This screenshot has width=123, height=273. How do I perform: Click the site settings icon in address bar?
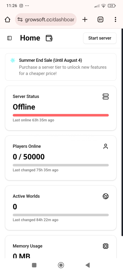pyautogui.click(x=20, y=19)
